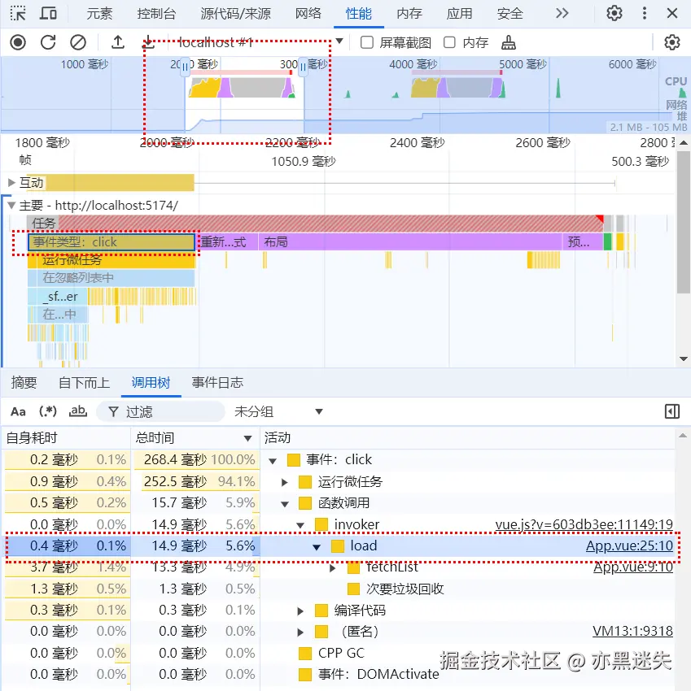
Task: Expand the 运行微任务 tree row
Action: pyautogui.click(x=285, y=483)
